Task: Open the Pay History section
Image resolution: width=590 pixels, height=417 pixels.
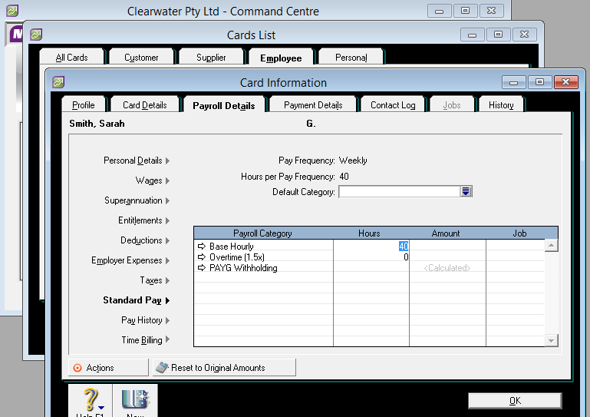Action: pyautogui.click(x=145, y=320)
